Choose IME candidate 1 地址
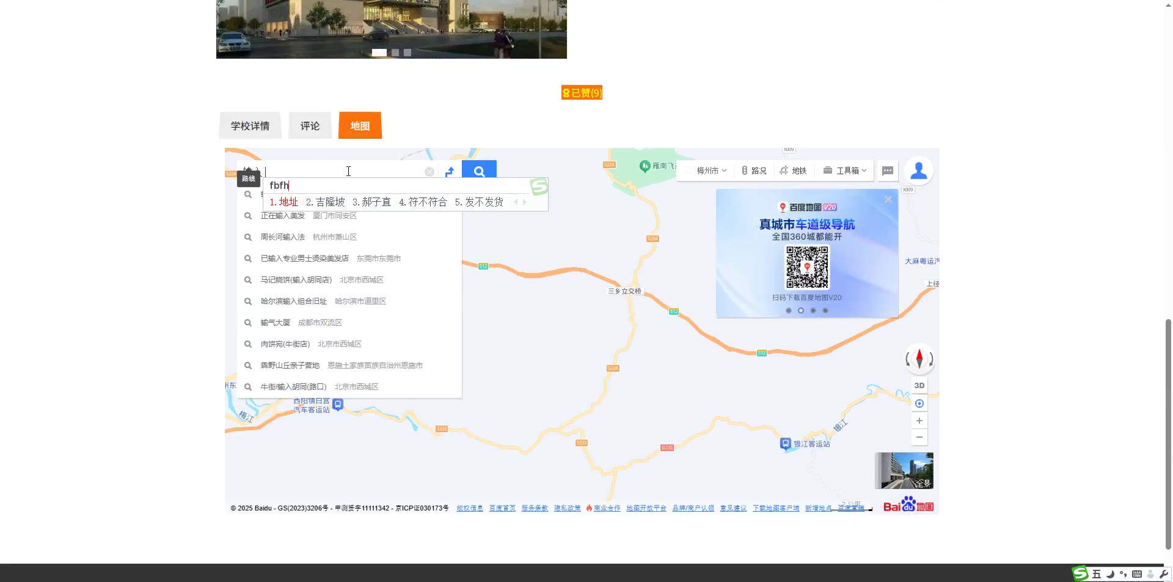 click(284, 202)
